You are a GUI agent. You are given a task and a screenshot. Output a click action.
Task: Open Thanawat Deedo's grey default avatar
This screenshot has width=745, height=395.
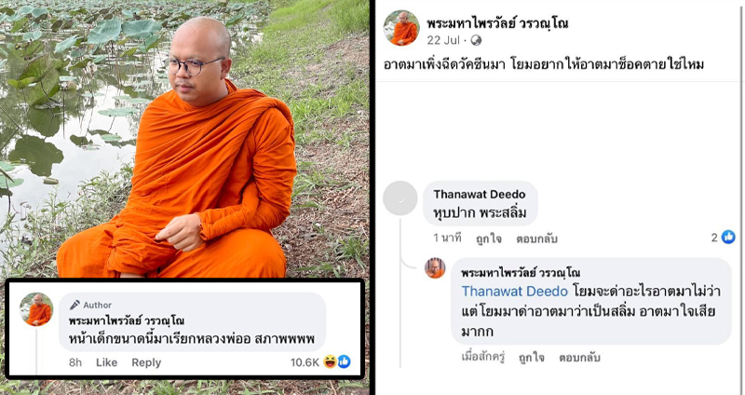click(x=400, y=198)
